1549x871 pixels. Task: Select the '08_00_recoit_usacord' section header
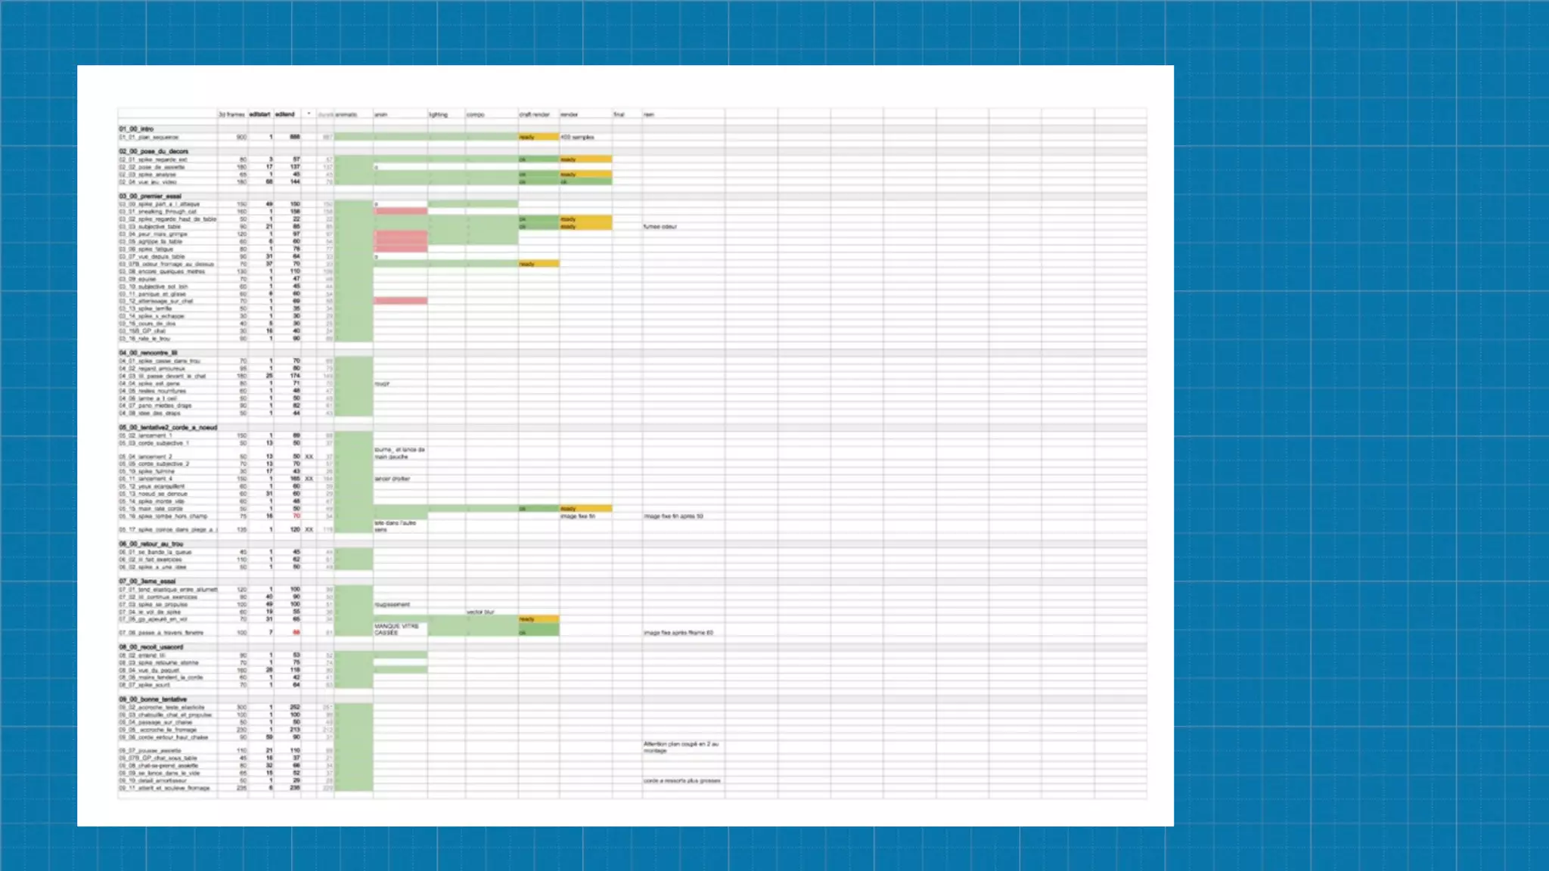tap(151, 647)
